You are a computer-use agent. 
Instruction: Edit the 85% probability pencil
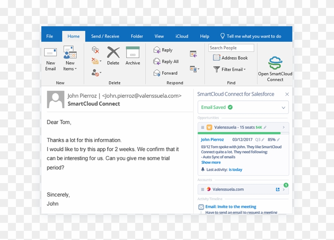pos(278,140)
